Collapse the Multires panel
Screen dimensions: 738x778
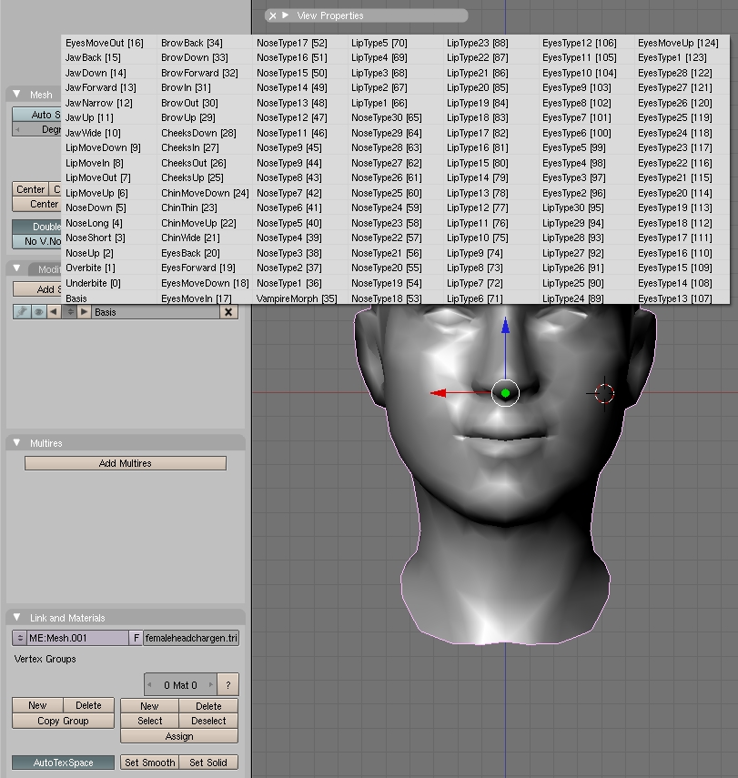click(x=16, y=443)
